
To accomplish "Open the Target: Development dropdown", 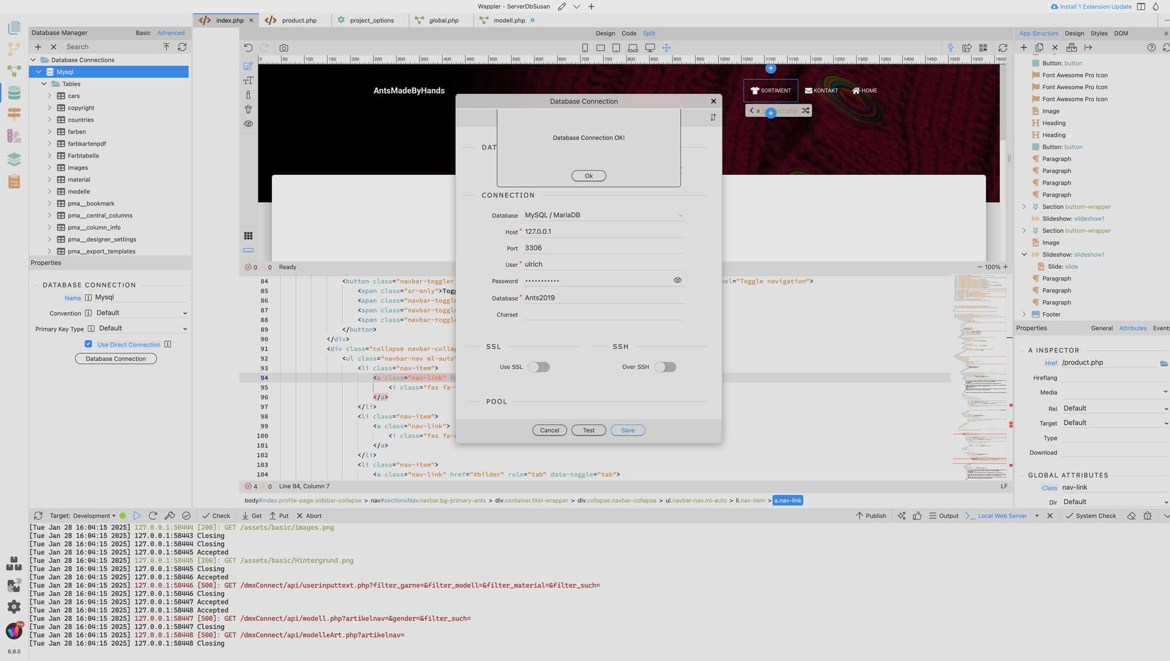I will [82, 515].
